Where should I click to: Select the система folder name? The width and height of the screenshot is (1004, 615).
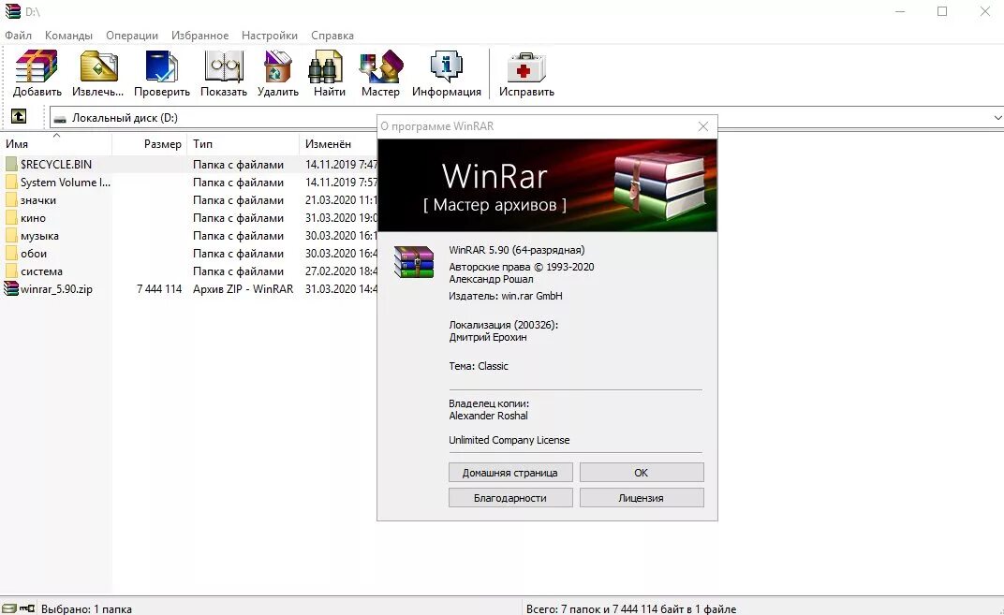tap(41, 271)
